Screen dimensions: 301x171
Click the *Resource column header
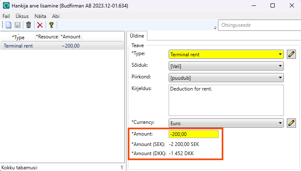(47, 37)
